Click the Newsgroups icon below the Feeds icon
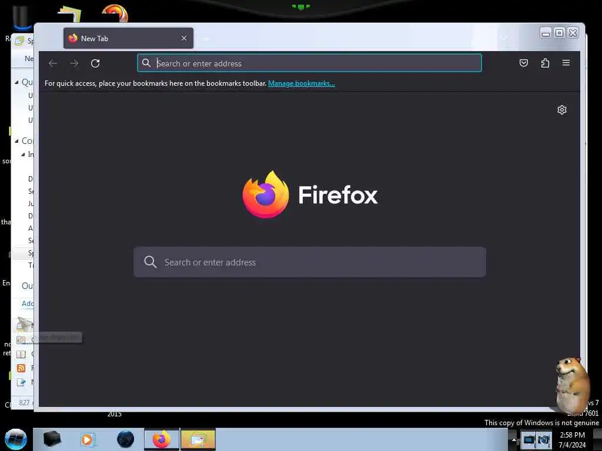 [x=21, y=382]
